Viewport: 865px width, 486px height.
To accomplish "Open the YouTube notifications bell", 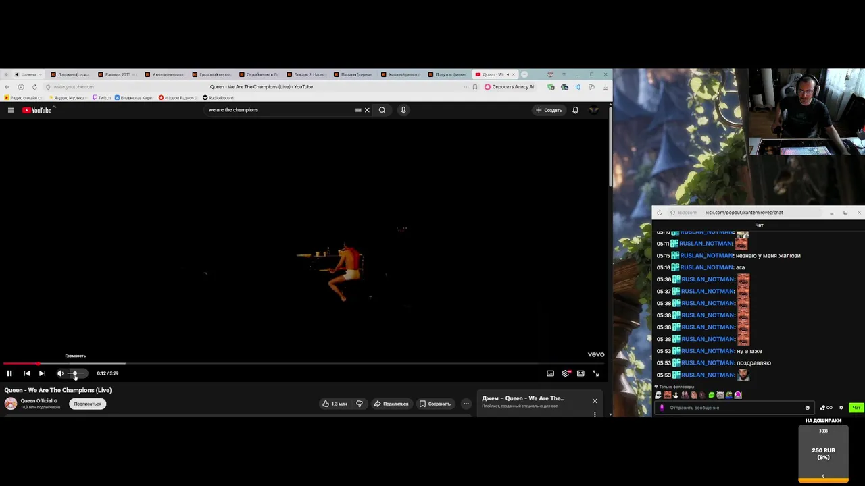I will click(575, 110).
